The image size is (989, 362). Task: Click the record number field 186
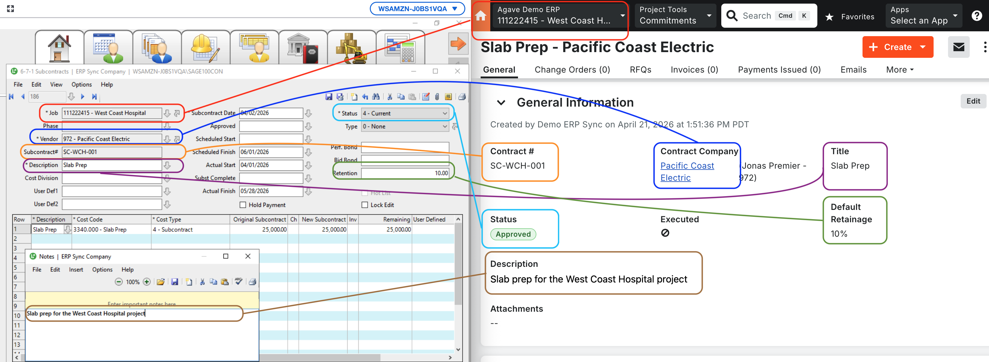click(x=47, y=96)
